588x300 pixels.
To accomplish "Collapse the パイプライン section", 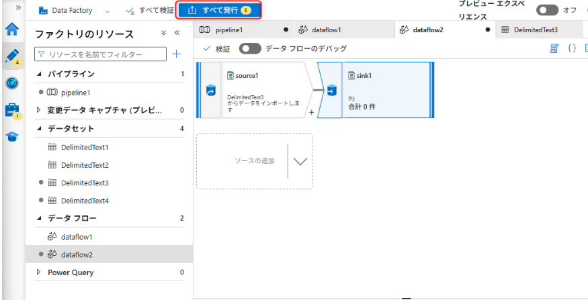I will click(39, 74).
